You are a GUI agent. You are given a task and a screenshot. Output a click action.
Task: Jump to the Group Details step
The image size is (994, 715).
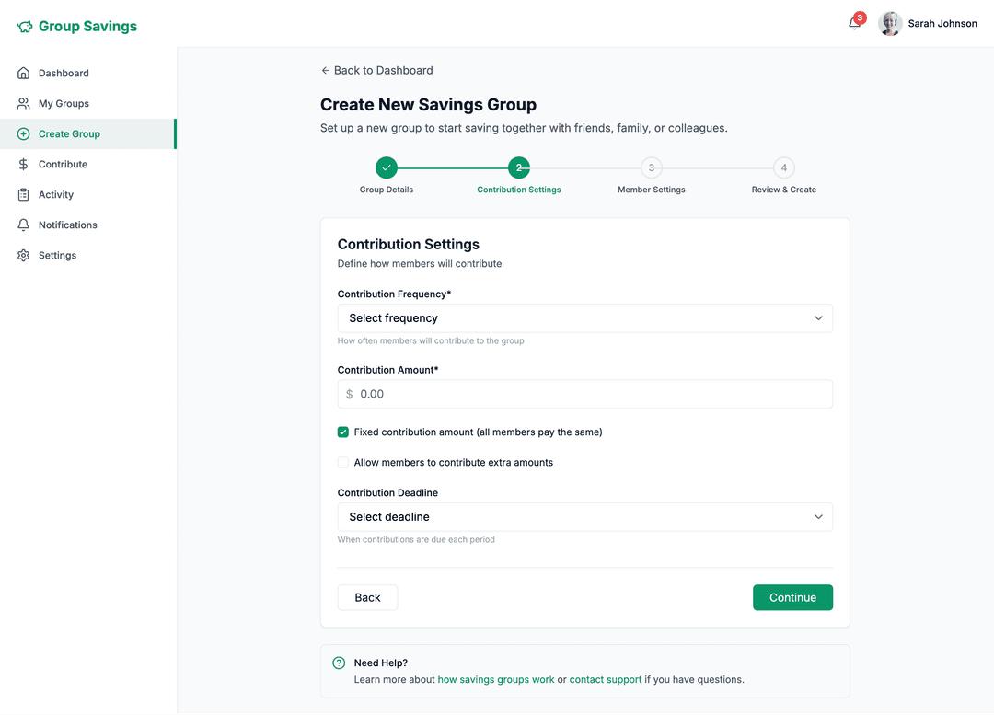pyautogui.click(x=386, y=167)
